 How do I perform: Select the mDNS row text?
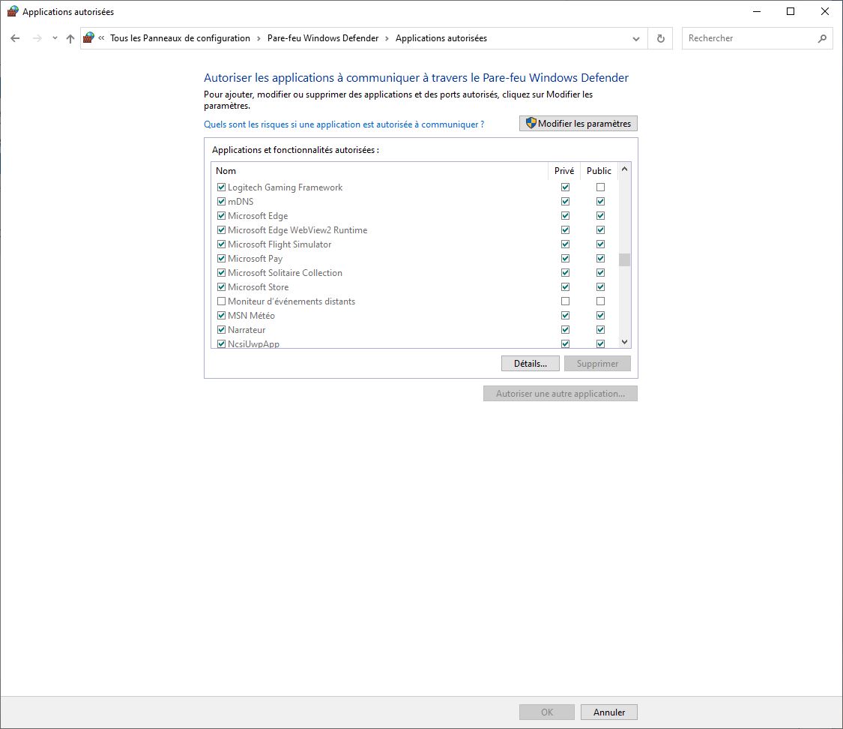tap(241, 201)
